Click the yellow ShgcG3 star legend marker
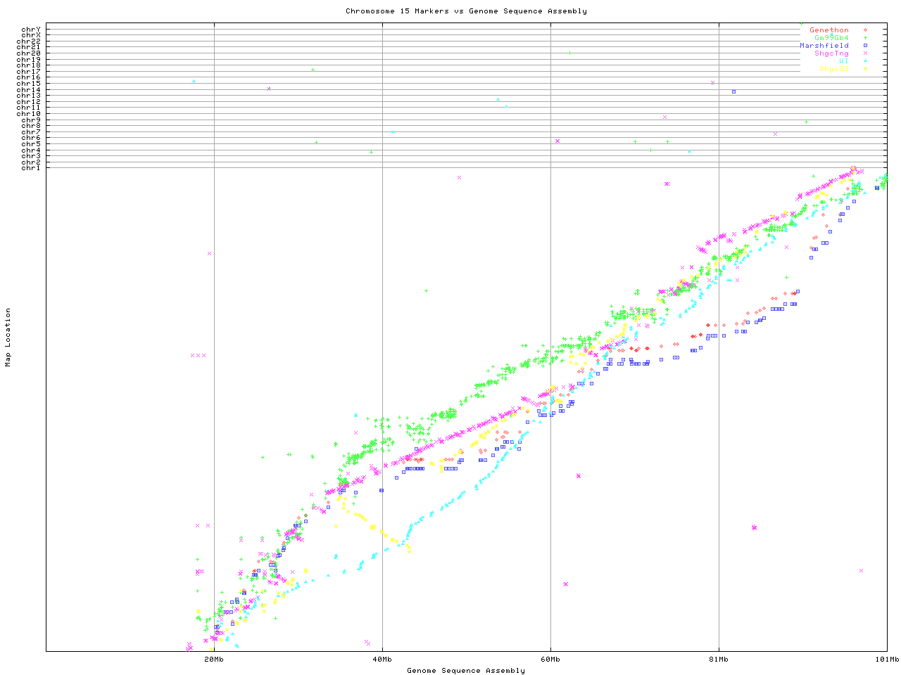This screenshot has height=675, width=901. coord(864,69)
